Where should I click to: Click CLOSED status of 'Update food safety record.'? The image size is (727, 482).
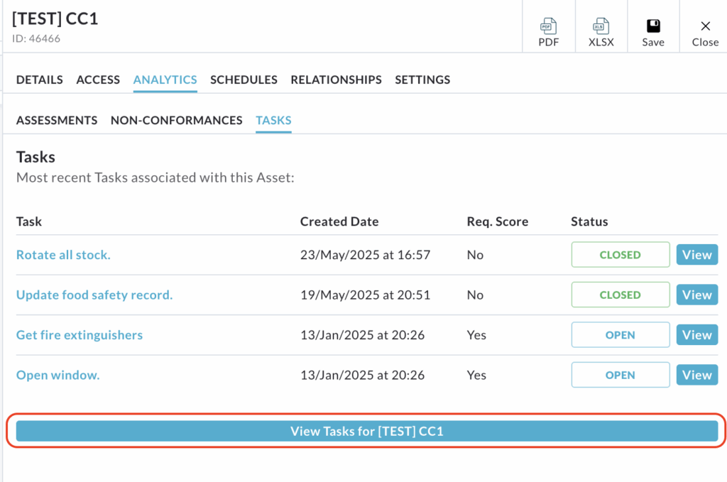(620, 295)
